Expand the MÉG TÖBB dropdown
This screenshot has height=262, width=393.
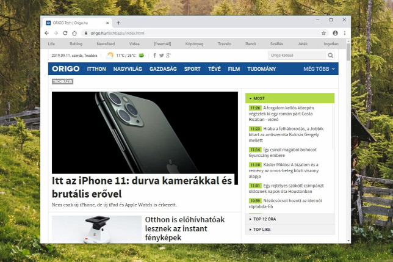(x=319, y=69)
